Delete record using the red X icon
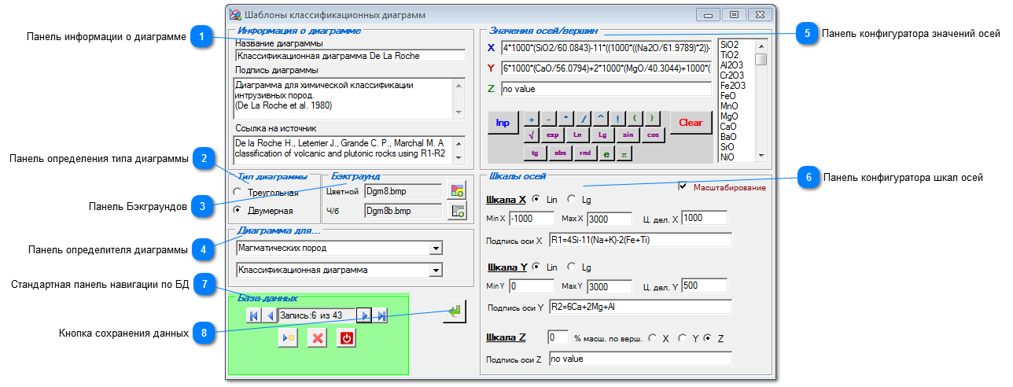The image size is (1013, 387). pyautogui.click(x=317, y=338)
